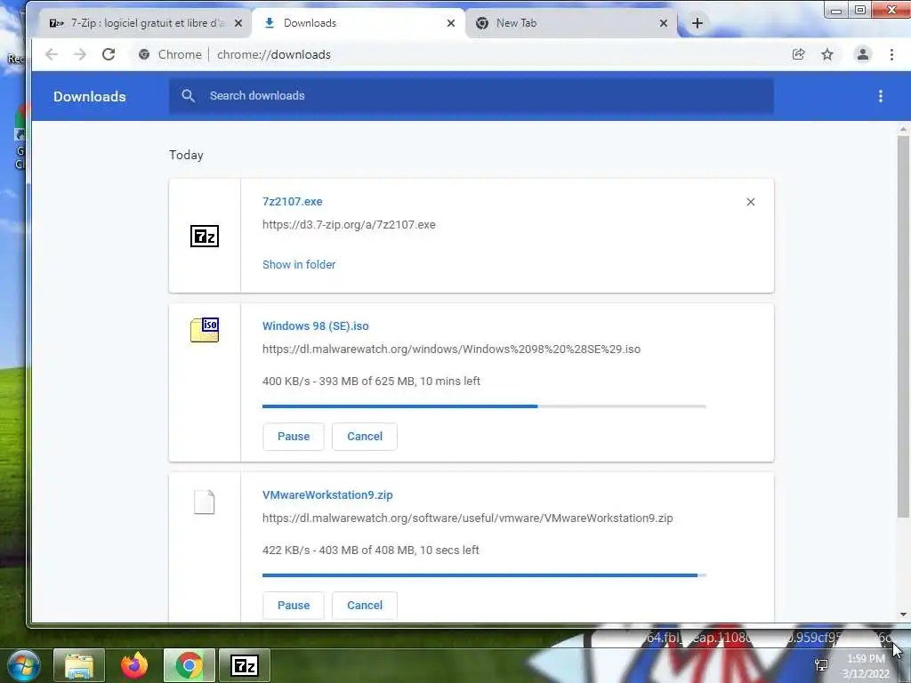This screenshot has width=911, height=683.
Task: Open the Downloads page more actions menu
Action: tap(881, 96)
